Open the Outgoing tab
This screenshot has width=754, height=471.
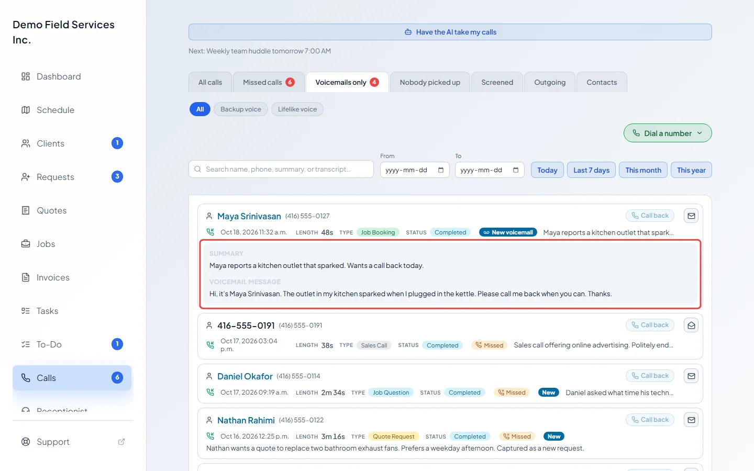point(550,82)
